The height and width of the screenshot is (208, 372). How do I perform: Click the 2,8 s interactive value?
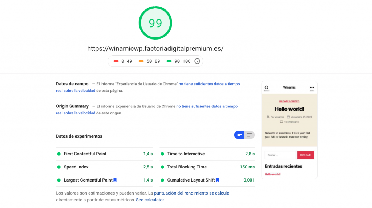(x=250, y=154)
